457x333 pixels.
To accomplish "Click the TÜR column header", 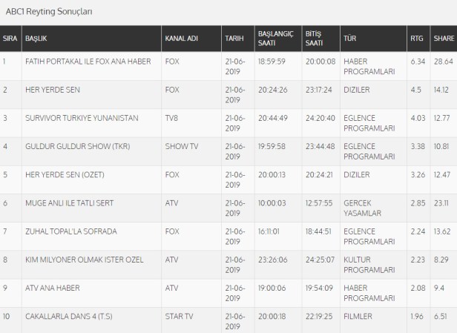I will [x=350, y=37].
